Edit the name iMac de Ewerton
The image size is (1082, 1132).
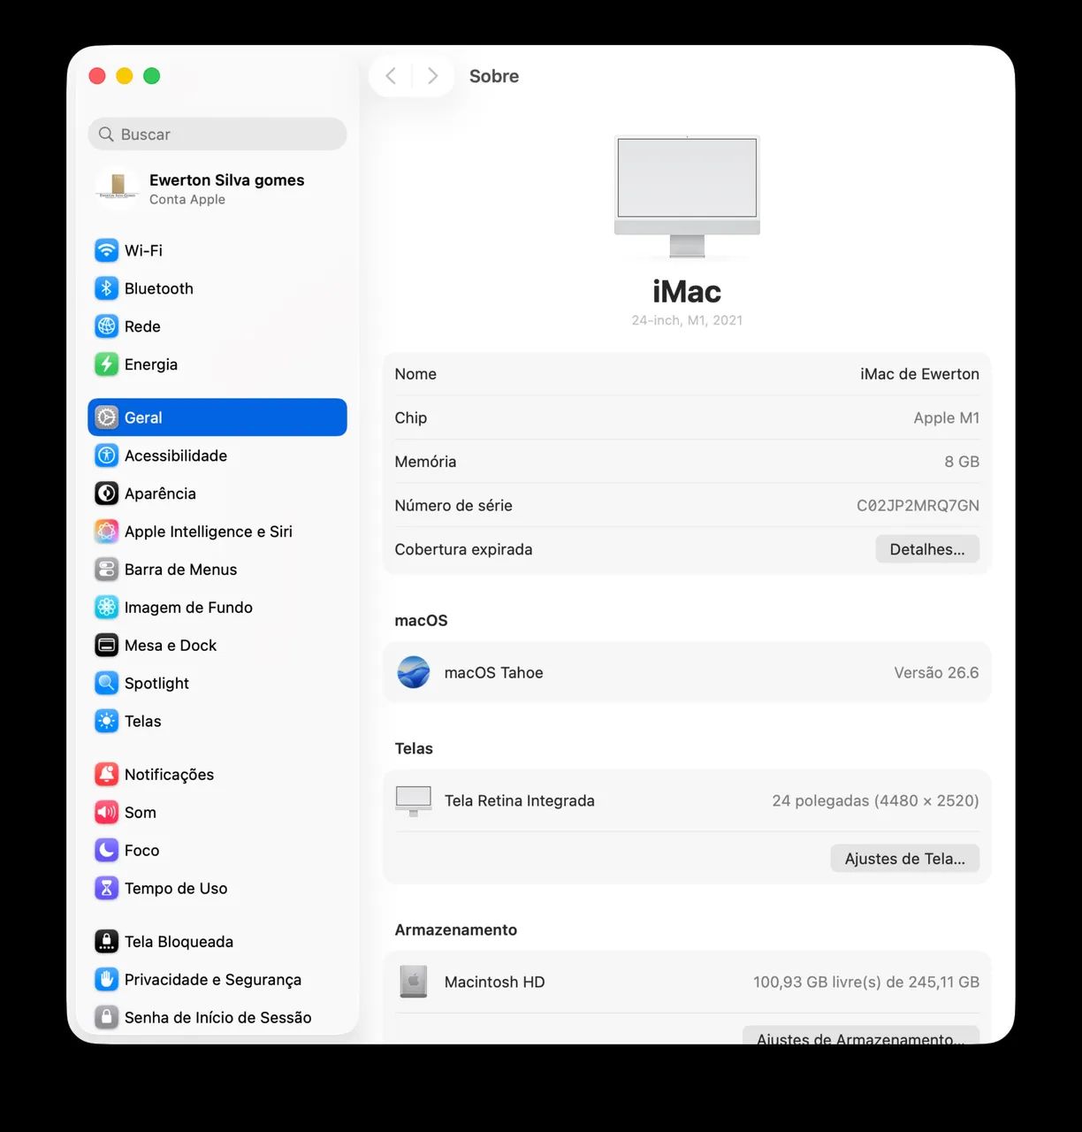pyautogui.click(x=919, y=374)
